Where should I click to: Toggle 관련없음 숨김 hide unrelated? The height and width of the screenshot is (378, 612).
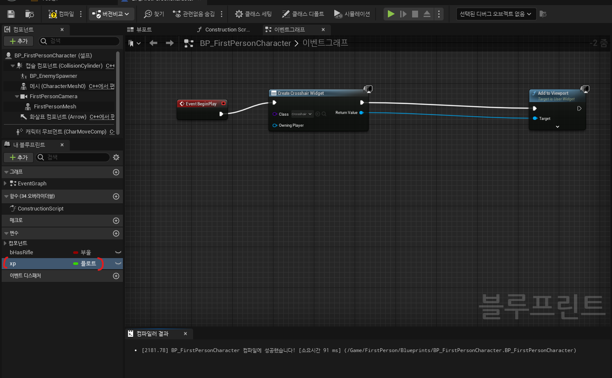pyautogui.click(x=194, y=14)
